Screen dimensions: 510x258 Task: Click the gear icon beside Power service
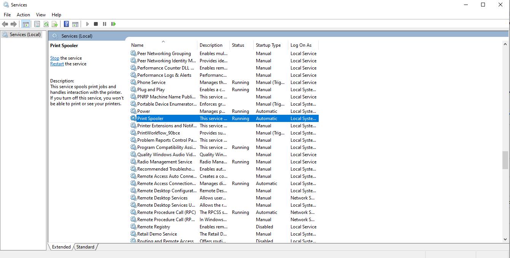pyautogui.click(x=133, y=111)
